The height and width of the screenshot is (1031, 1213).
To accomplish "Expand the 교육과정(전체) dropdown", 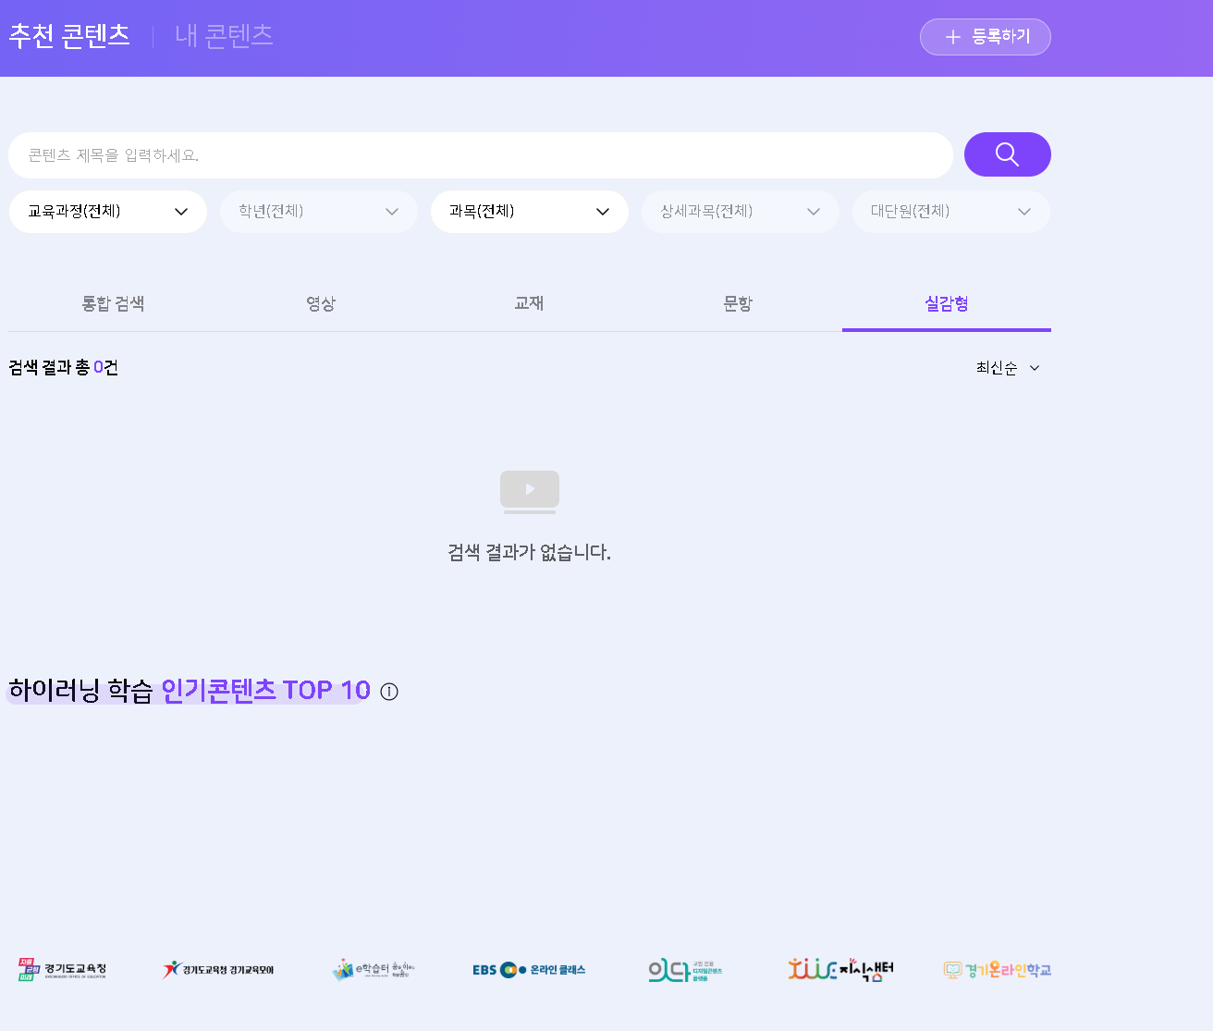I will pyautogui.click(x=108, y=212).
